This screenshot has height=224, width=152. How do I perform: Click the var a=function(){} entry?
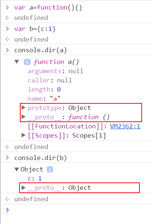tap(48, 7)
